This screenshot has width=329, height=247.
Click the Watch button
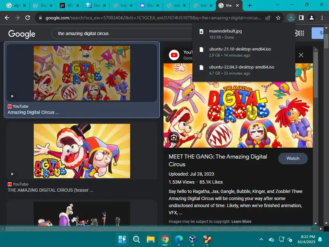pos(293,158)
